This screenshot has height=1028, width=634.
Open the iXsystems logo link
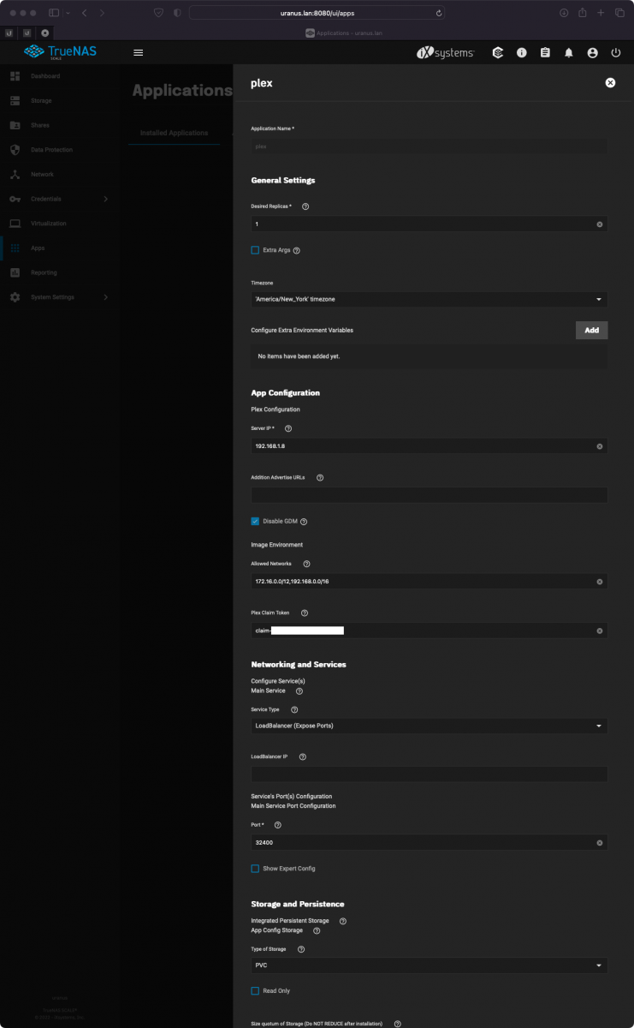[445, 52]
